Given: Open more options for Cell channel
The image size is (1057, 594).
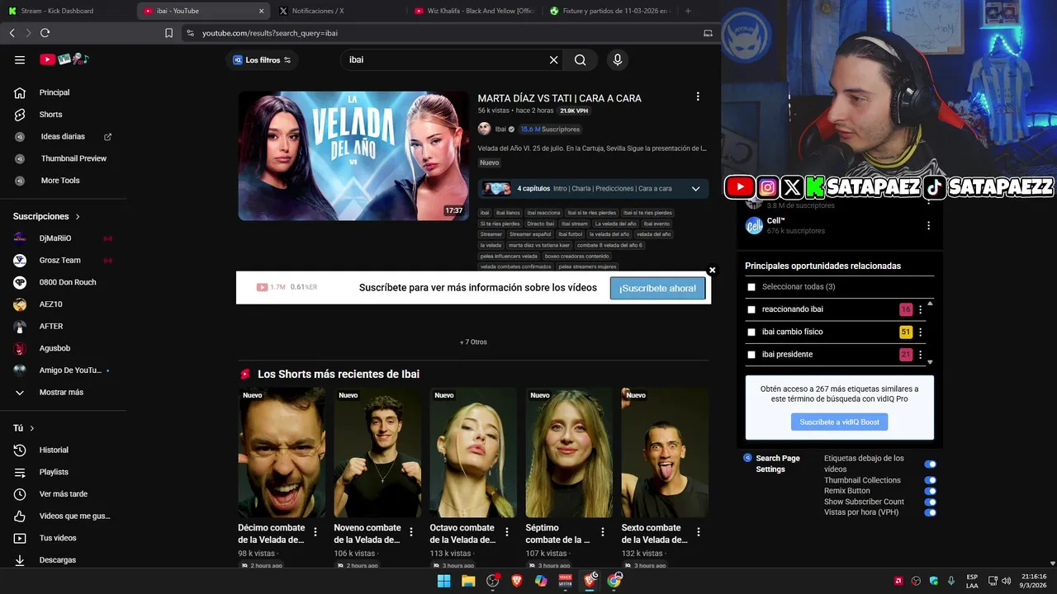Looking at the screenshot, I should click(928, 225).
